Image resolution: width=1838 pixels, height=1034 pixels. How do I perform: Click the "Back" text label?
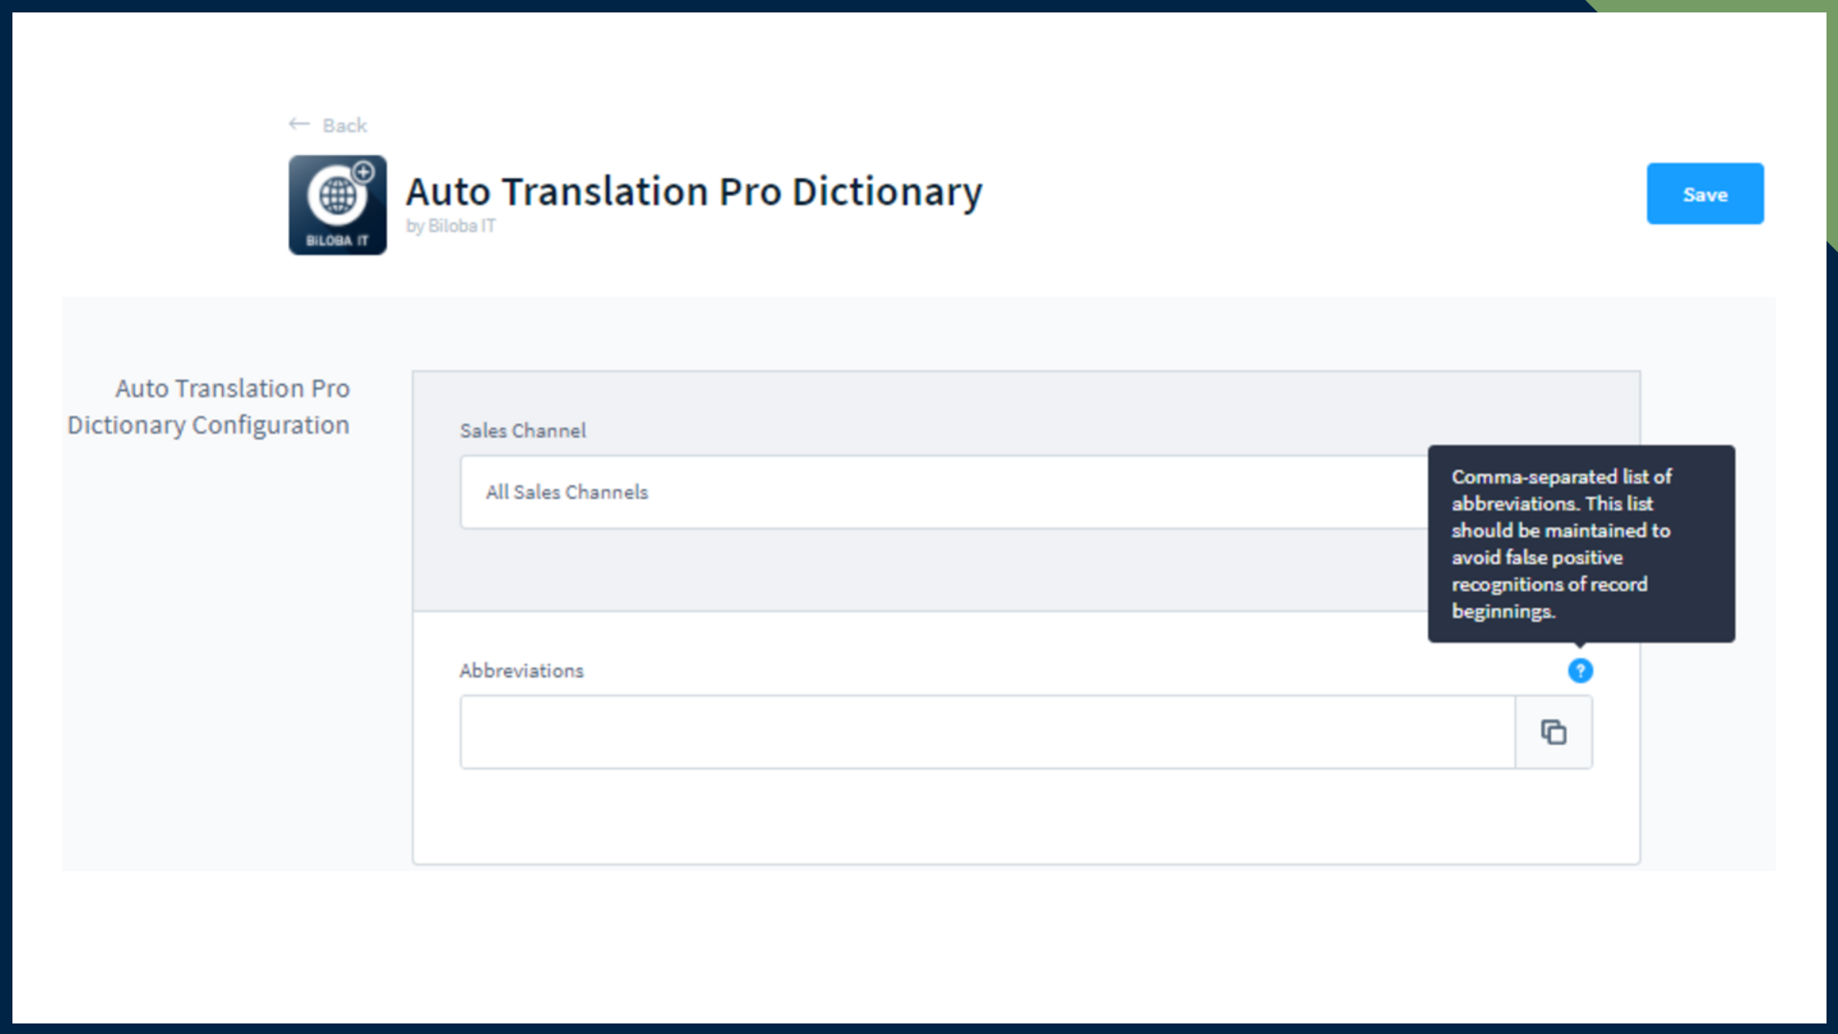(x=345, y=125)
